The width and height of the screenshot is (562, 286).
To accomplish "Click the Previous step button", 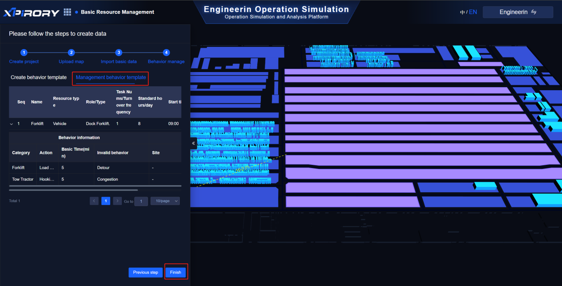I will (x=145, y=272).
